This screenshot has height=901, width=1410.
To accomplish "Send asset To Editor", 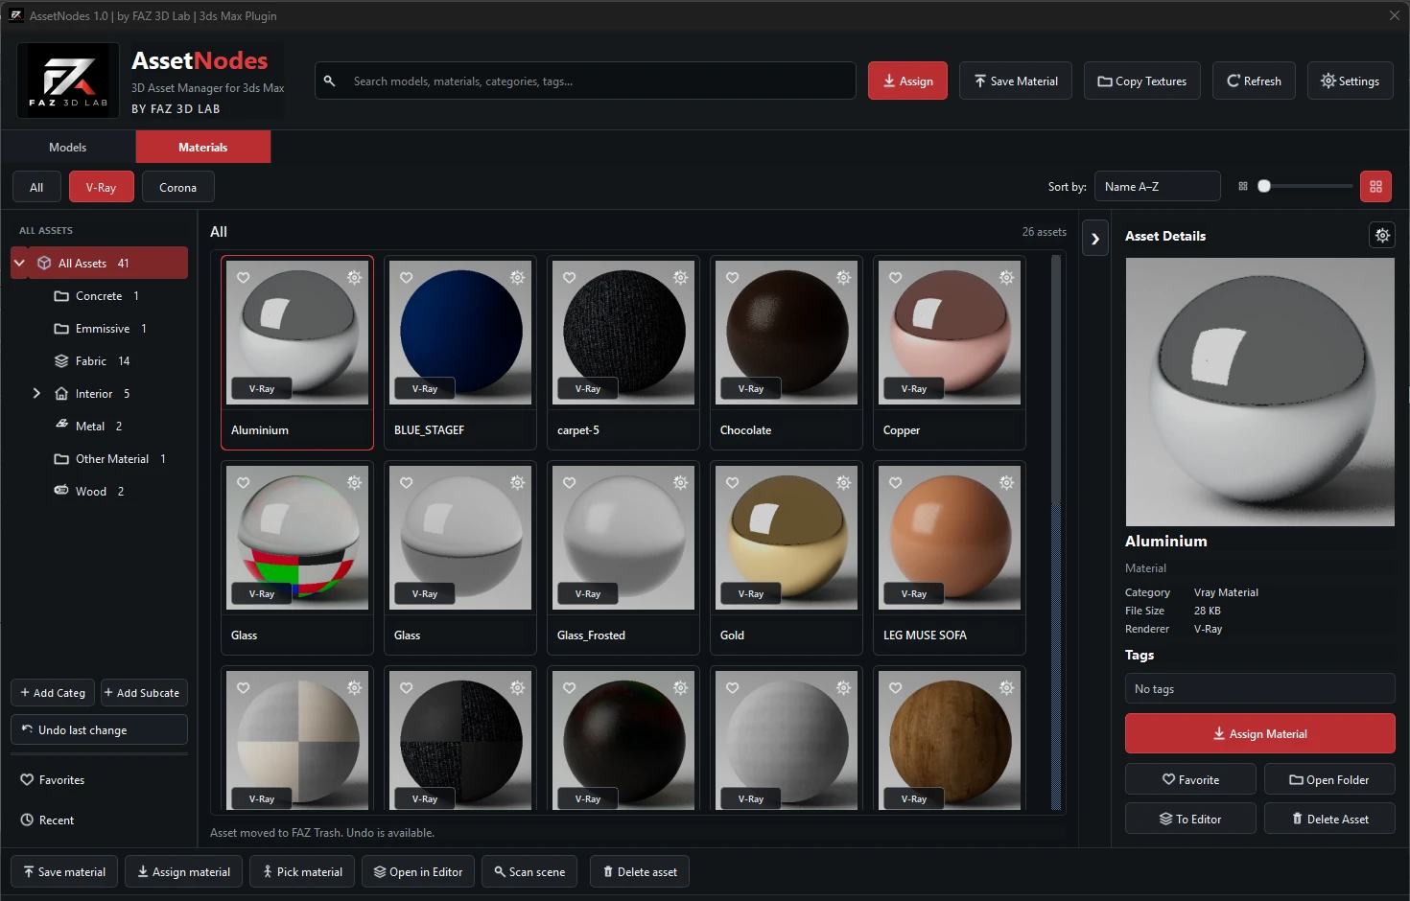I will coord(1190,819).
